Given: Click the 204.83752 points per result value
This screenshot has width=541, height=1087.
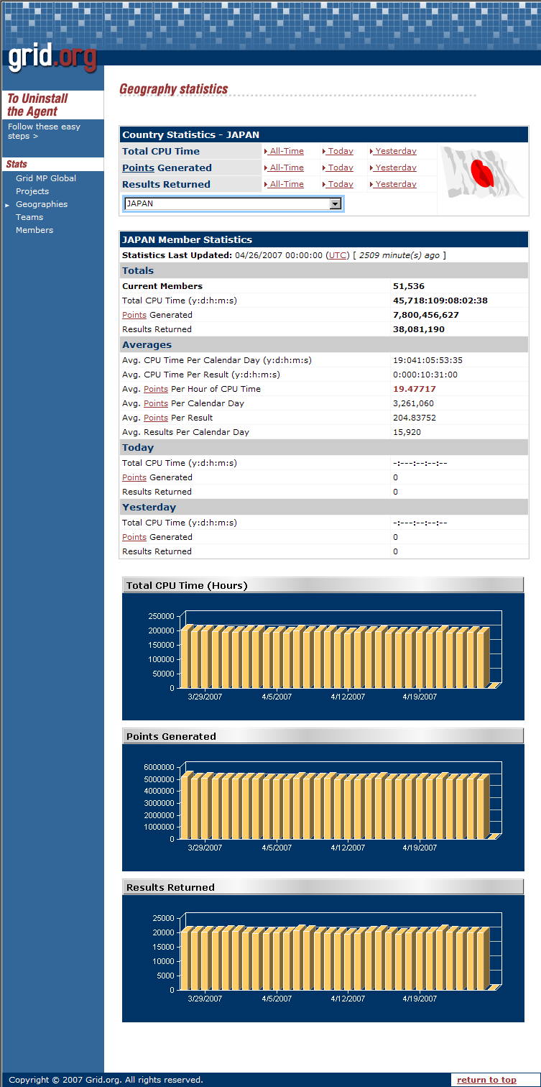Looking at the screenshot, I should coord(415,418).
